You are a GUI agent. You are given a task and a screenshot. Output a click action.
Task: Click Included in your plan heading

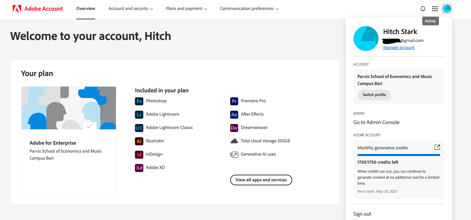tap(162, 90)
